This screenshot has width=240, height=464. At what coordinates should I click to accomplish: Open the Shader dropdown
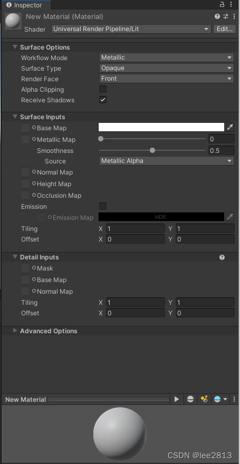pos(131,29)
